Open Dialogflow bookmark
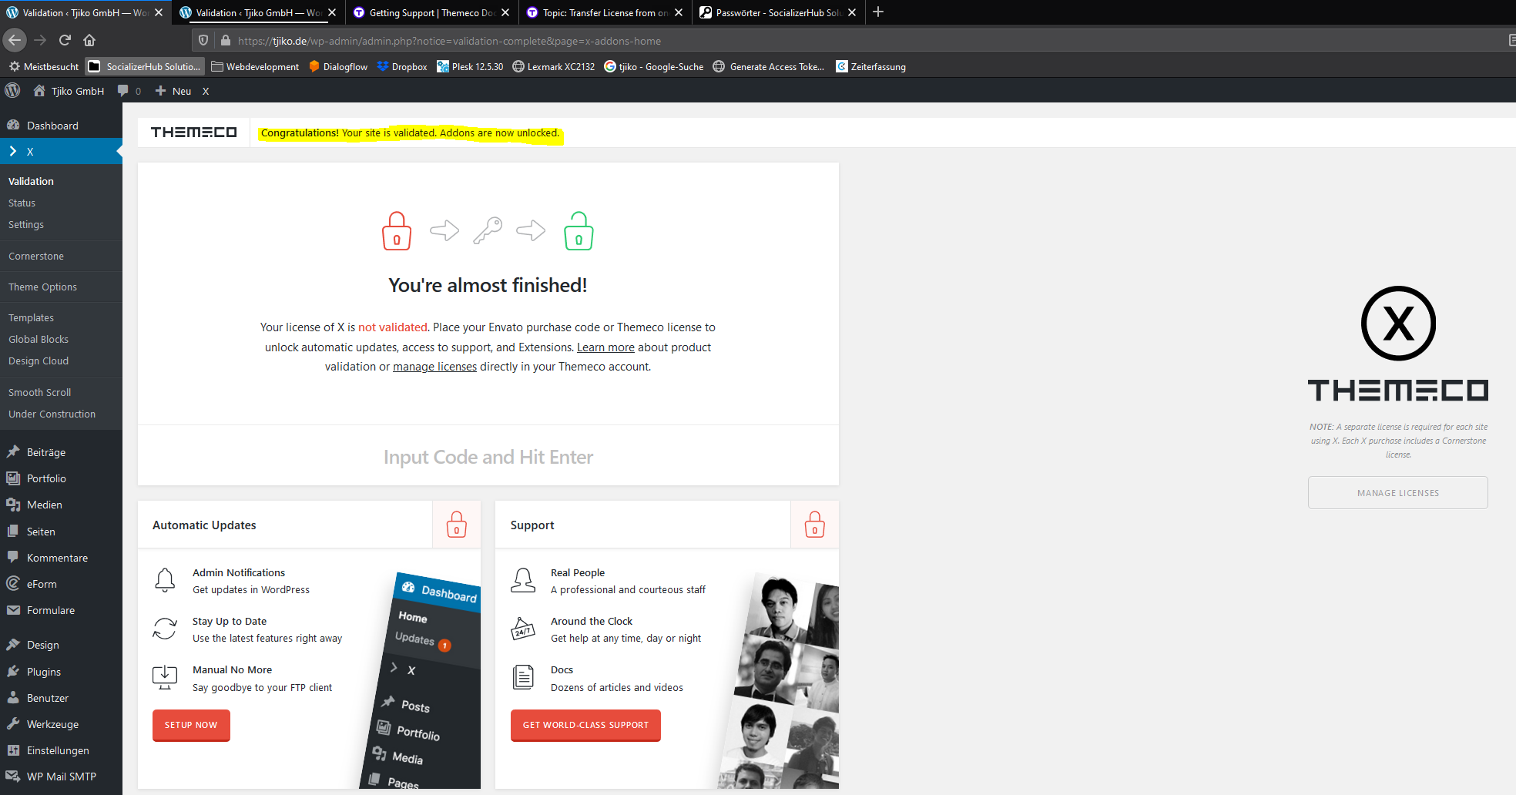1516x795 pixels. [338, 67]
